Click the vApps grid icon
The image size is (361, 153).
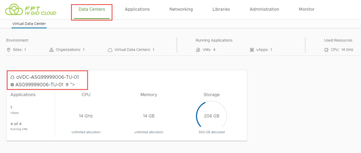coord(252,50)
